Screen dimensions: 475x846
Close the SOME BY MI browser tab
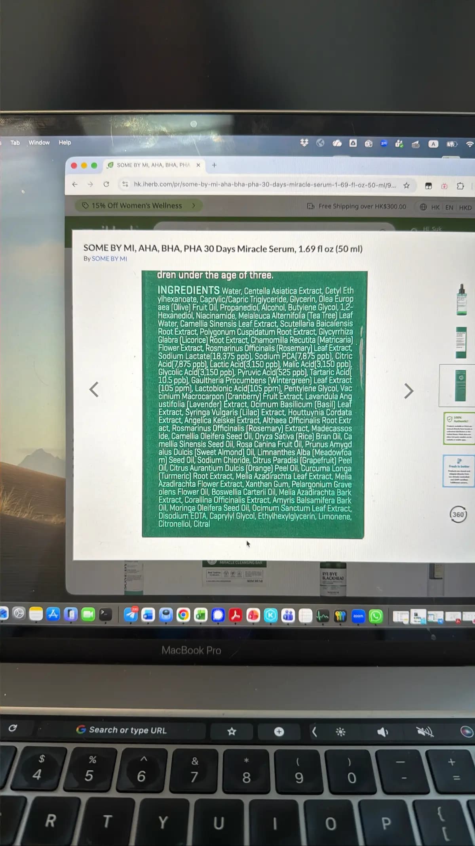pos(198,165)
